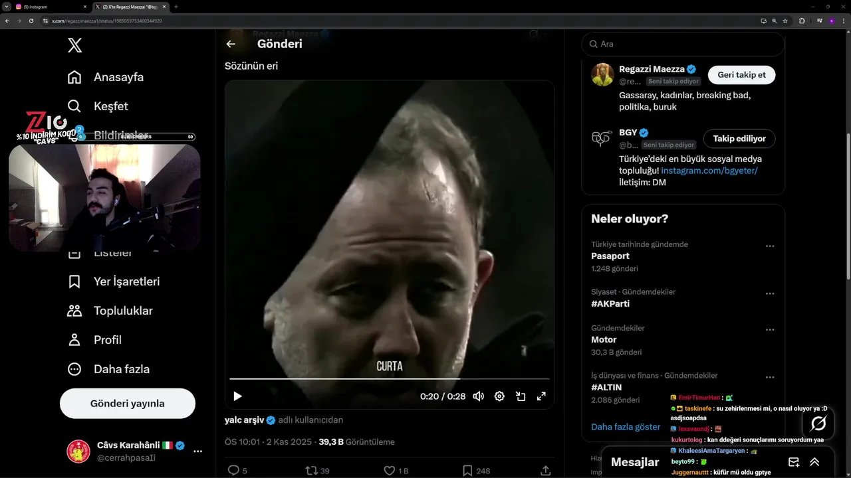
Task: Click the page vertical scrollbar
Action: pos(848,206)
